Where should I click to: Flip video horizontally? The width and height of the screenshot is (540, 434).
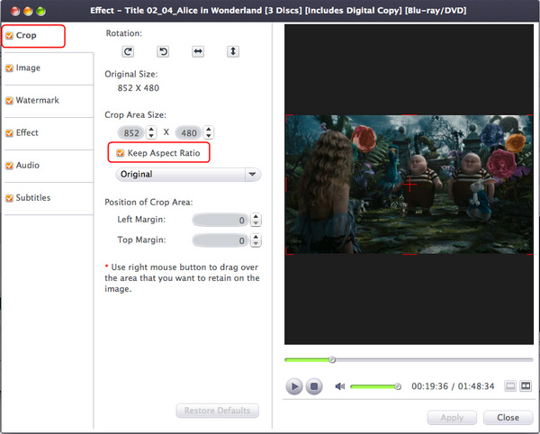[x=198, y=52]
